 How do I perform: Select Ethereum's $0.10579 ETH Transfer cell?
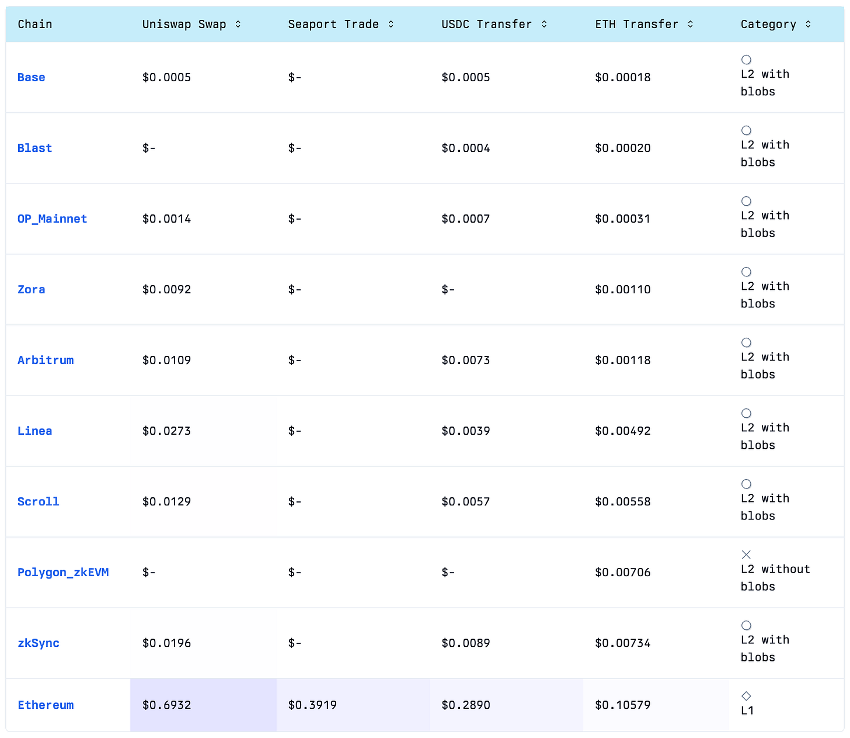tap(656, 705)
